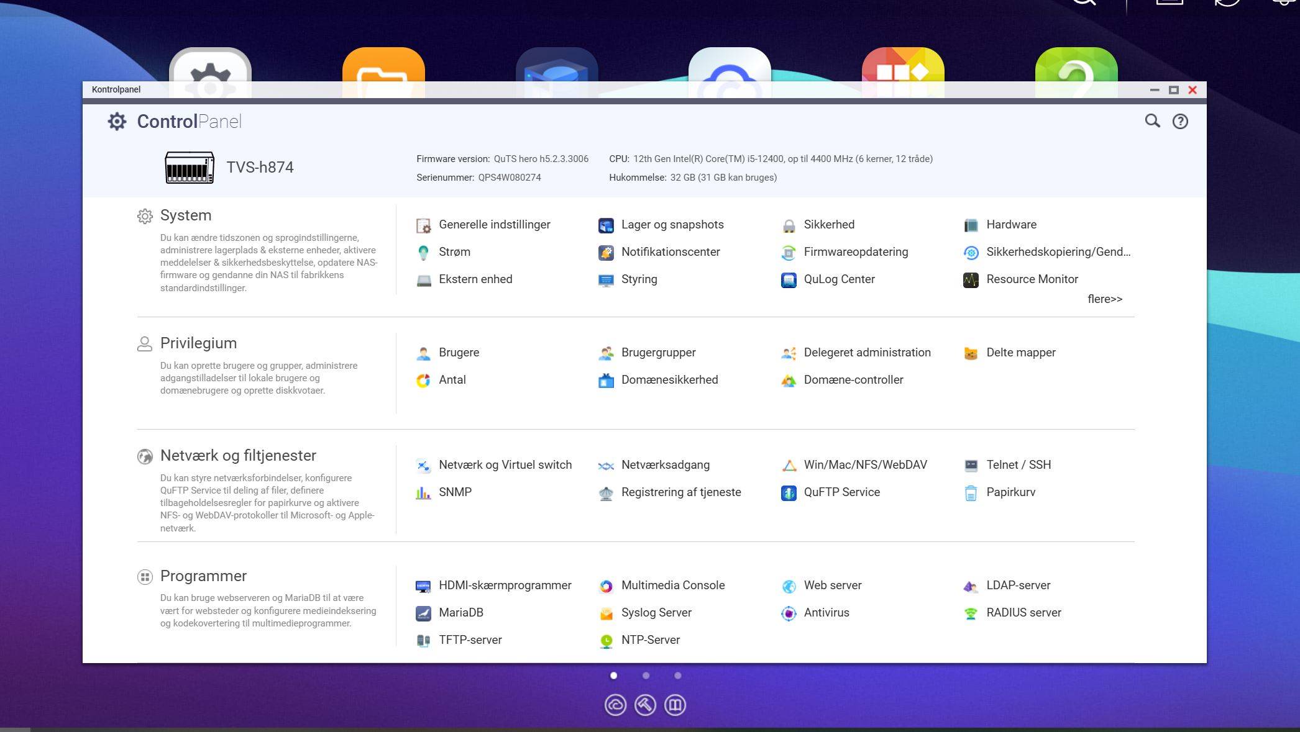The height and width of the screenshot is (732, 1300).
Task: Click the TVS-h874 NAS device thumbnail
Action: pyautogui.click(x=190, y=168)
